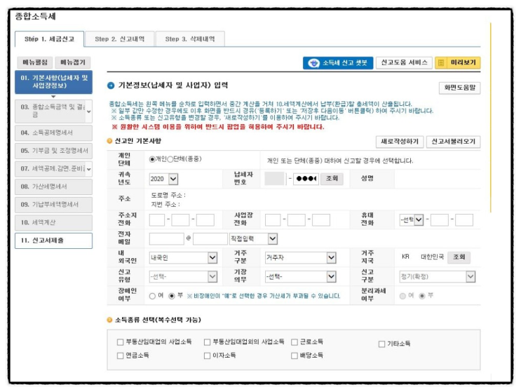Screen dimensions: 521x392
Task: Click the 신고서불러오기 button
Action: (453, 142)
